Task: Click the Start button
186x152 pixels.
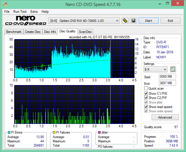Action: [148, 21]
